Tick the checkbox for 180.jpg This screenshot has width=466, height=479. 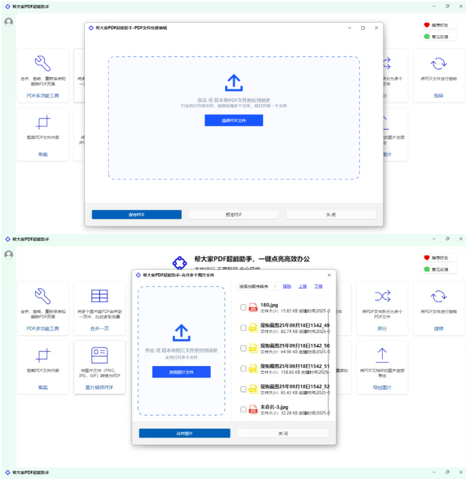(x=243, y=308)
